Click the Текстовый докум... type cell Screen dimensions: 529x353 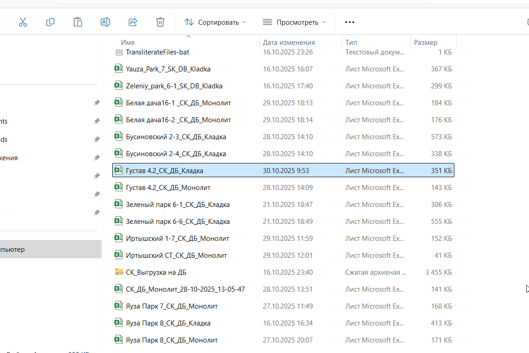click(375, 52)
